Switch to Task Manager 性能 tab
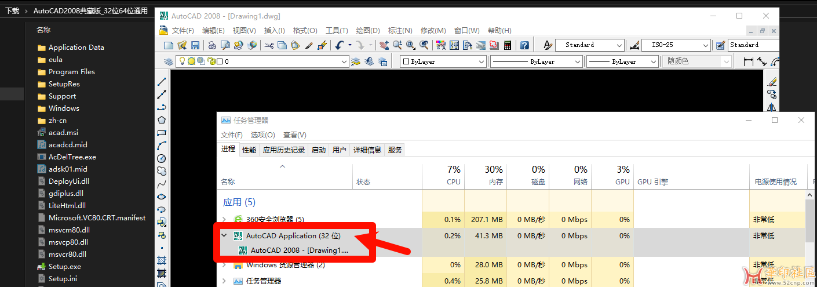Viewport: 817px width, 287px height. click(249, 150)
